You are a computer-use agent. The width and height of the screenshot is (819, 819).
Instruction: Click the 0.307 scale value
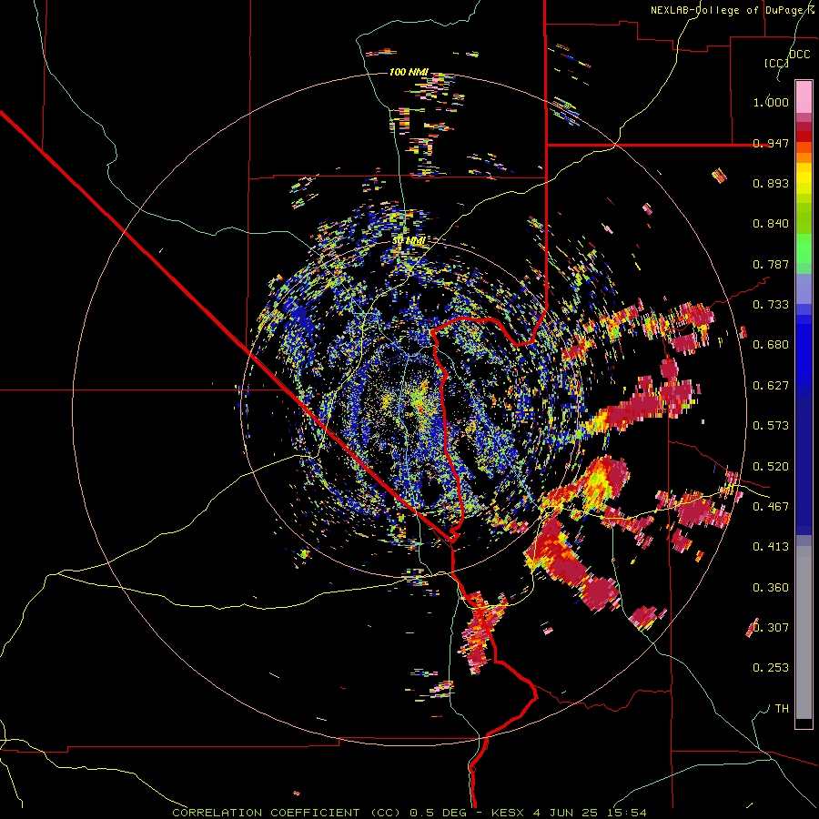771,628
